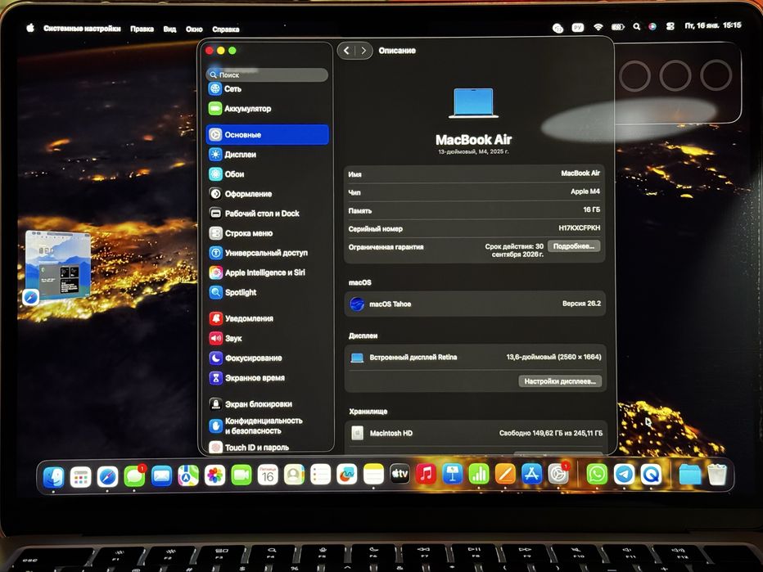Open Safari from the Dock
The width and height of the screenshot is (763, 572).
pos(107,476)
